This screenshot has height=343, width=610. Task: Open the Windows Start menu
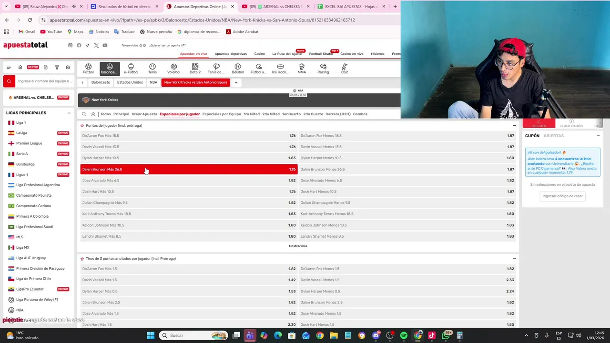[151, 335]
